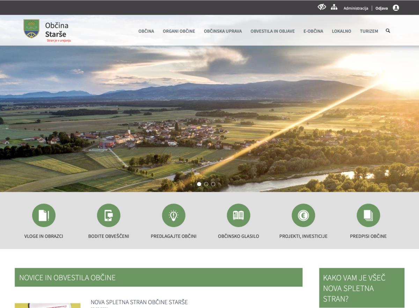Viewport: 419px width, 308px height.
Task: Click the Predpisi občine pages icon
Action: 368,215
